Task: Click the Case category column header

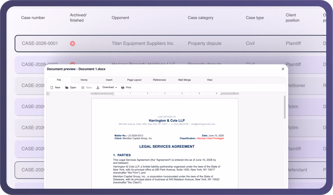Action: (201, 18)
